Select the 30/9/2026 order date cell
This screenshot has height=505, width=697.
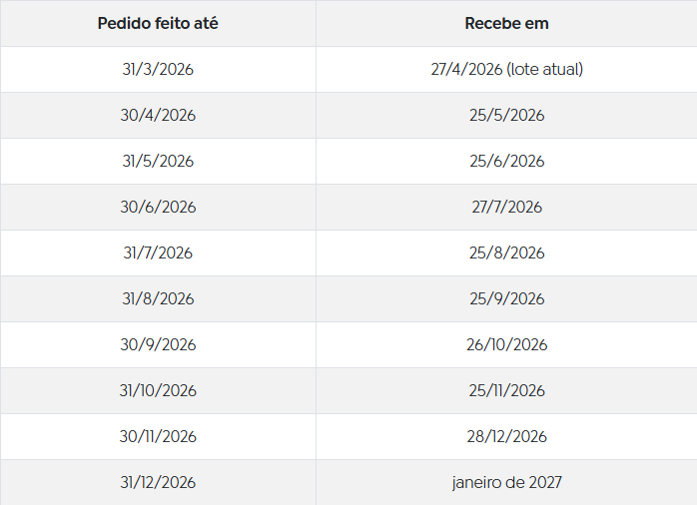coord(158,344)
